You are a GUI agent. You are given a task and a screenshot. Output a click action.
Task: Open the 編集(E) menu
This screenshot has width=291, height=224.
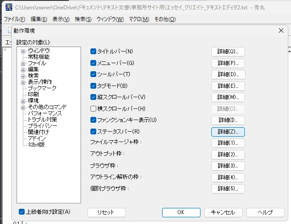[x=39, y=19]
